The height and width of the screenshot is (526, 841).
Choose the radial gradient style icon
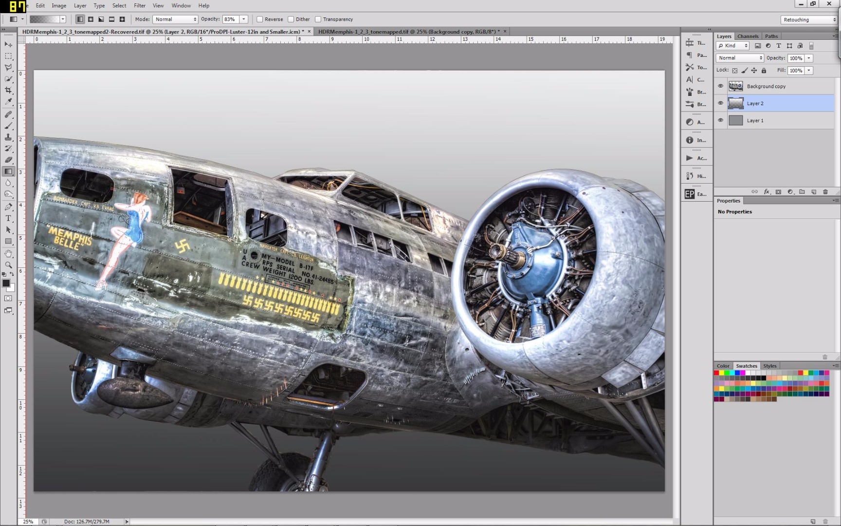[91, 19]
